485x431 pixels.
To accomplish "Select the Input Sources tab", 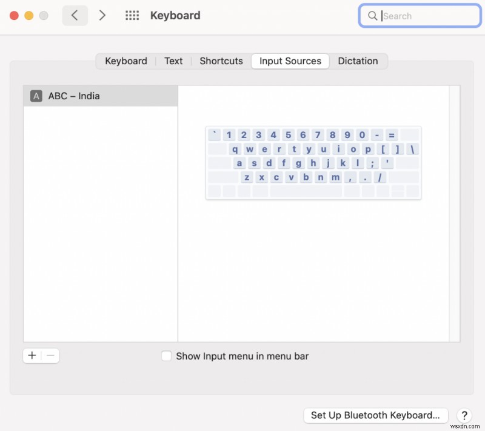I will click(x=290, y=61).
